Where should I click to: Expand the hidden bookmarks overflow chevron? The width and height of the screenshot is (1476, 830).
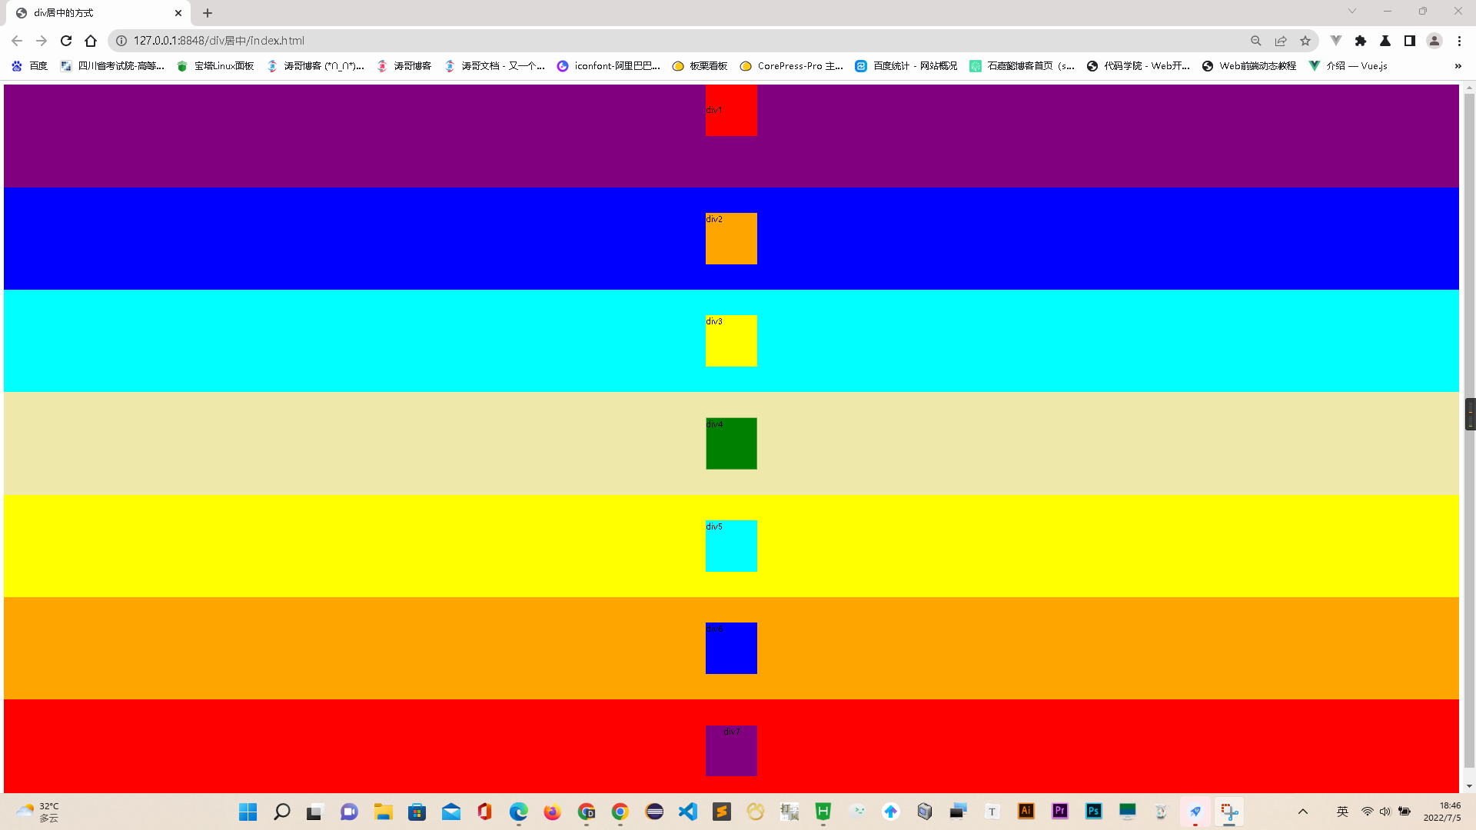[1458, 66]
